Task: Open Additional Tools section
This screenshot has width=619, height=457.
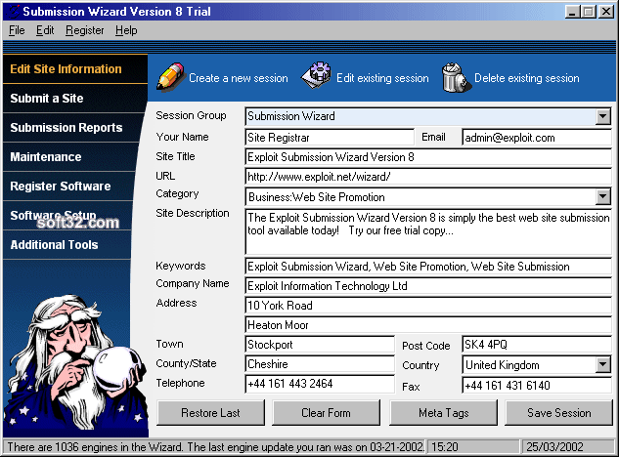Action: [66, 244]
